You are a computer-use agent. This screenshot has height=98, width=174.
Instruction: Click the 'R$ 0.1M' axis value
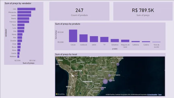coord(32,60)
